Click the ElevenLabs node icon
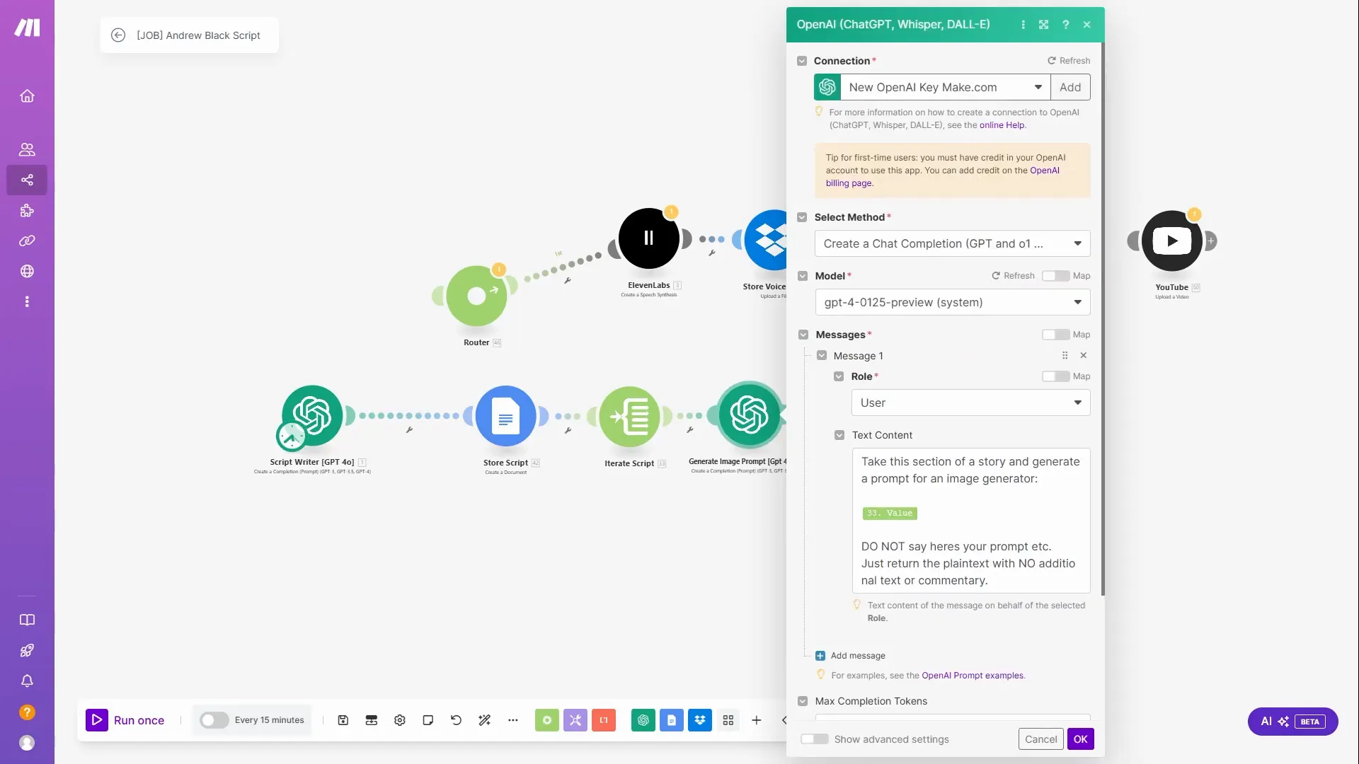This screenshot has height=764, width=1359. point(648,238)
